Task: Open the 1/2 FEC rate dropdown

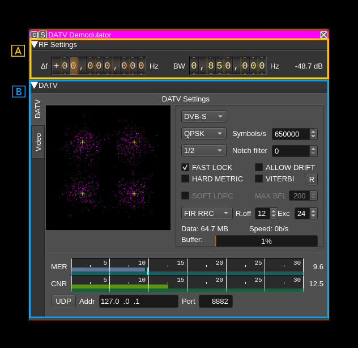Action: point(204,151)
